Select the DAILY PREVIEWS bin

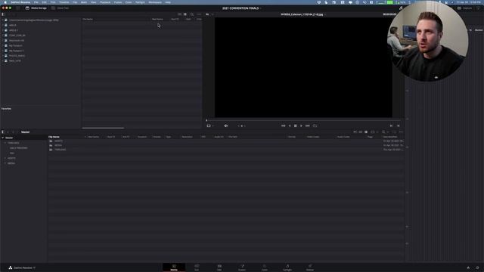(18, 148)
